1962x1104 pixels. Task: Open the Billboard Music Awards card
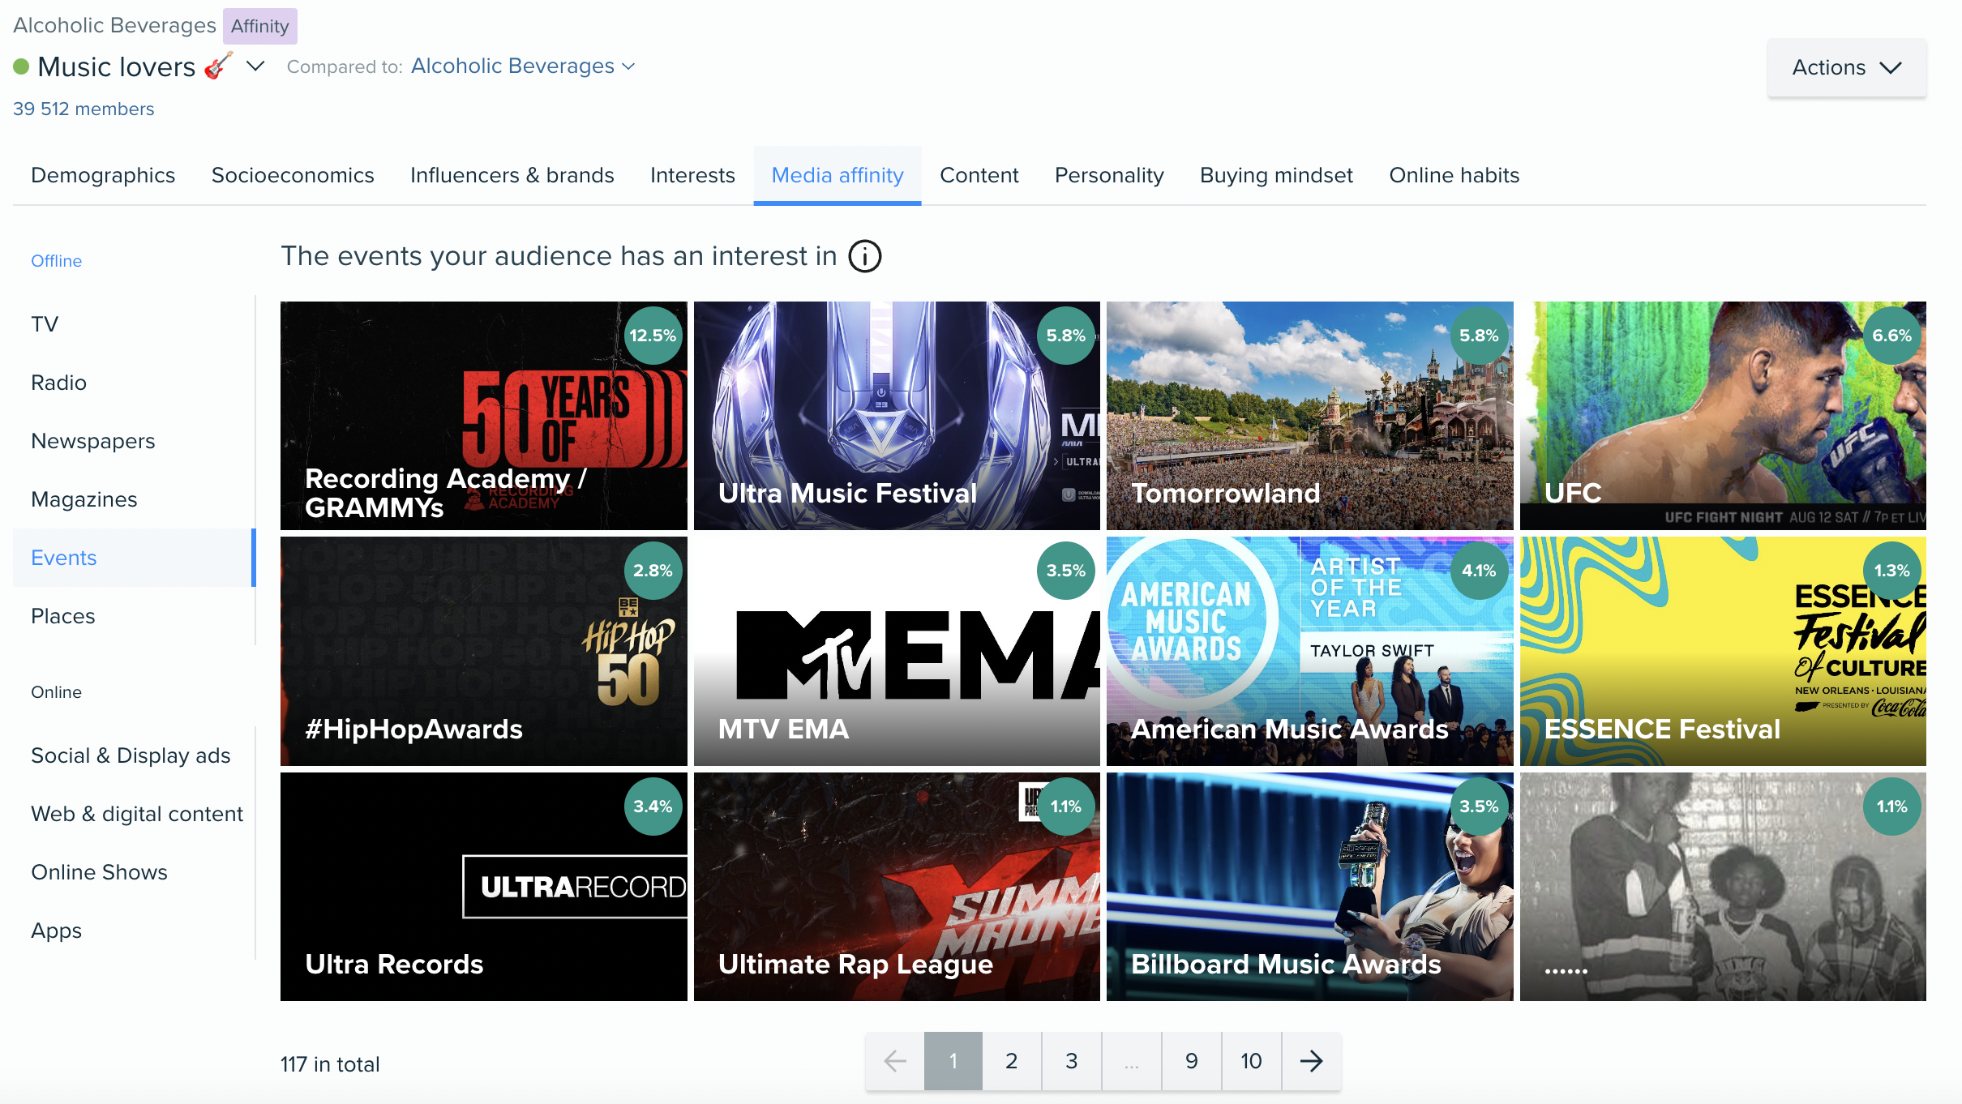[1309, 887]
